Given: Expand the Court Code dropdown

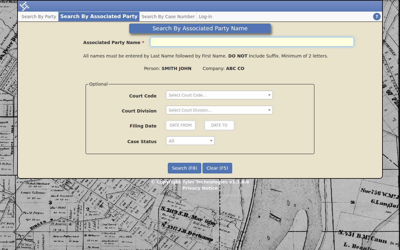Looking at the screenshot, I should point(219,95).
